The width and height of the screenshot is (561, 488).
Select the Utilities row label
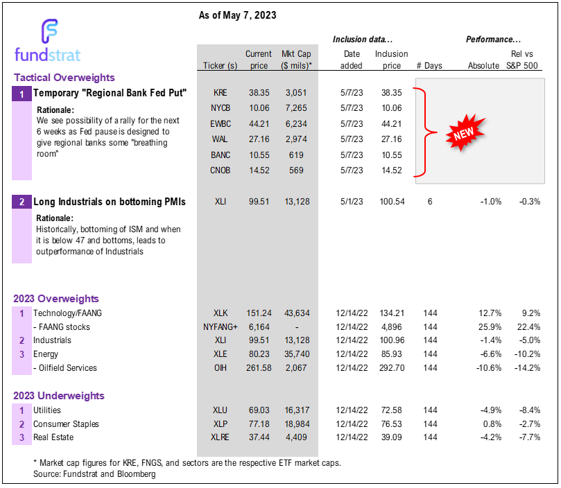[47, 410]
